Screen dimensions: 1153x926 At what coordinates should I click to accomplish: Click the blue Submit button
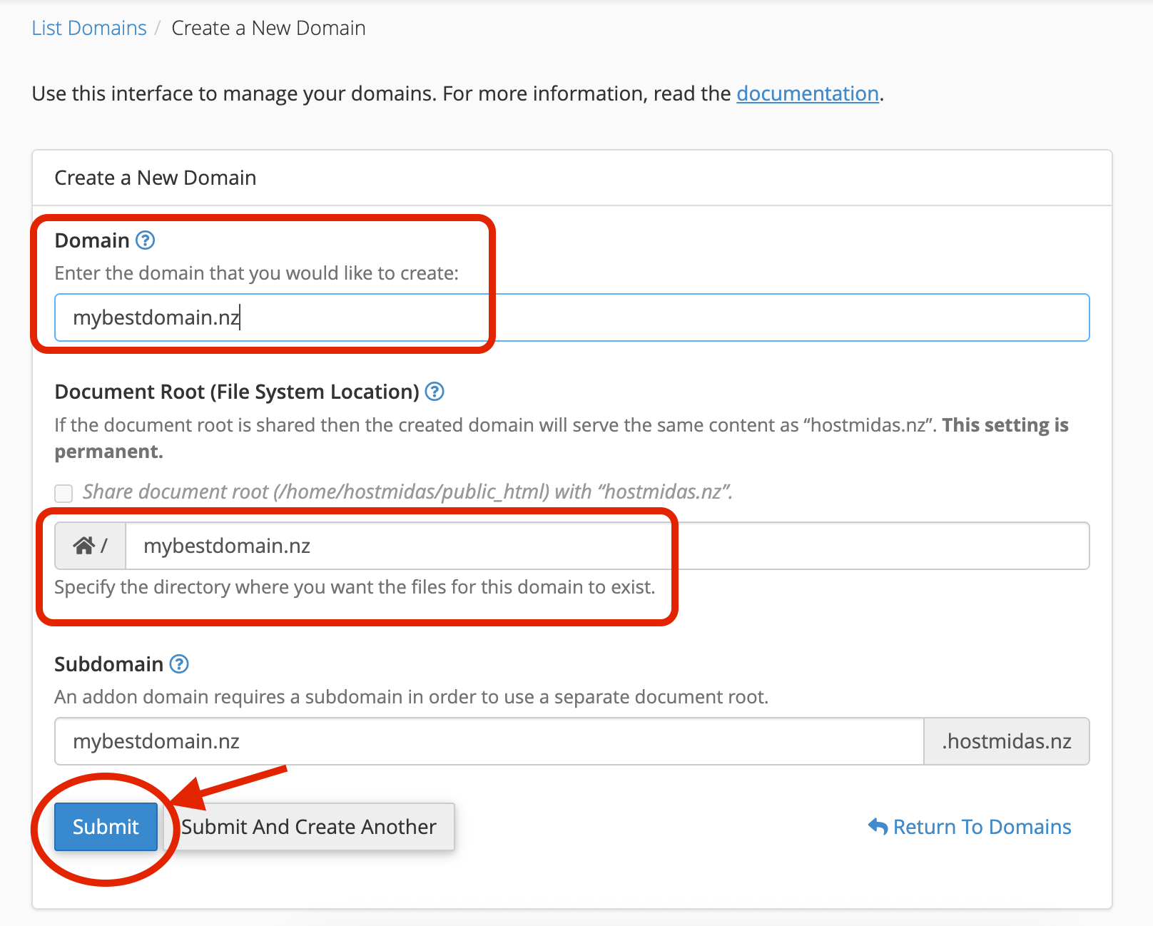pyautogui.click(x=106, y=827)
